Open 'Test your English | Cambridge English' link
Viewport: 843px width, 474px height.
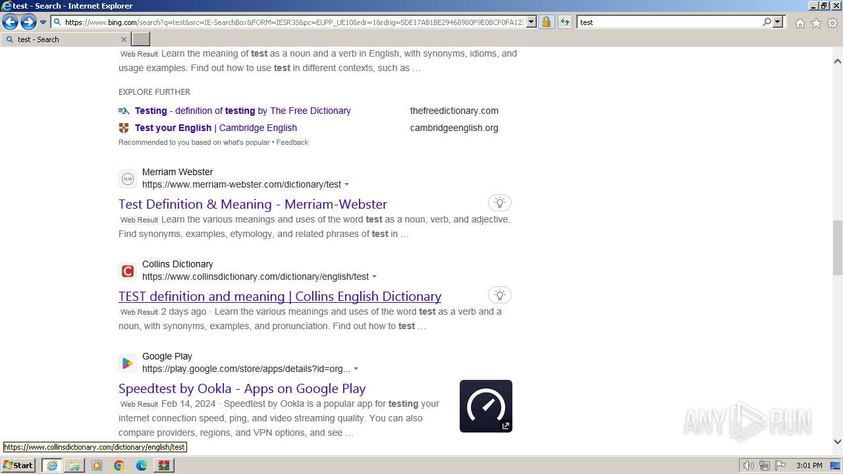tap(216, 128)
